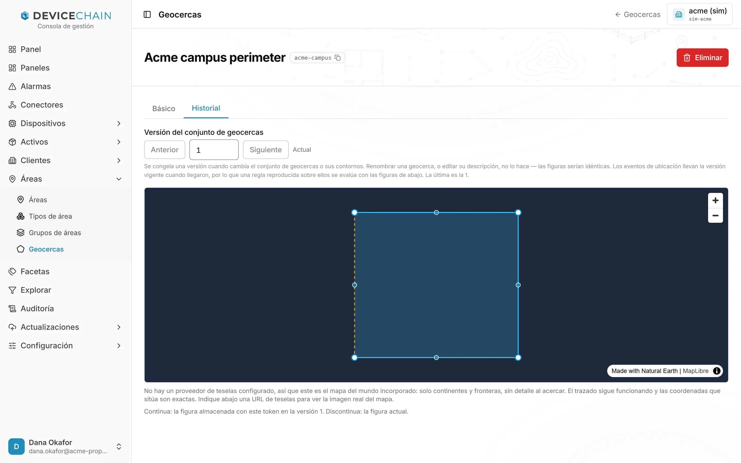The width and height of the screenshot is (741, 463).
Task: Open map attribution info icon
Action: (717, 371)
